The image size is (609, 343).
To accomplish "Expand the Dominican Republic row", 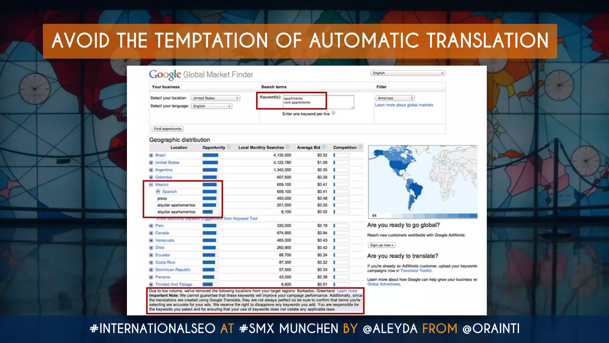I will point(151,270).
